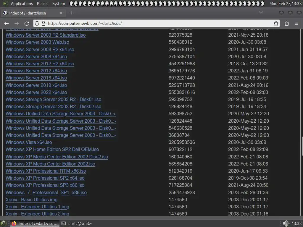Click the bottom-right panel clock 13:33

tap(296, 223)
